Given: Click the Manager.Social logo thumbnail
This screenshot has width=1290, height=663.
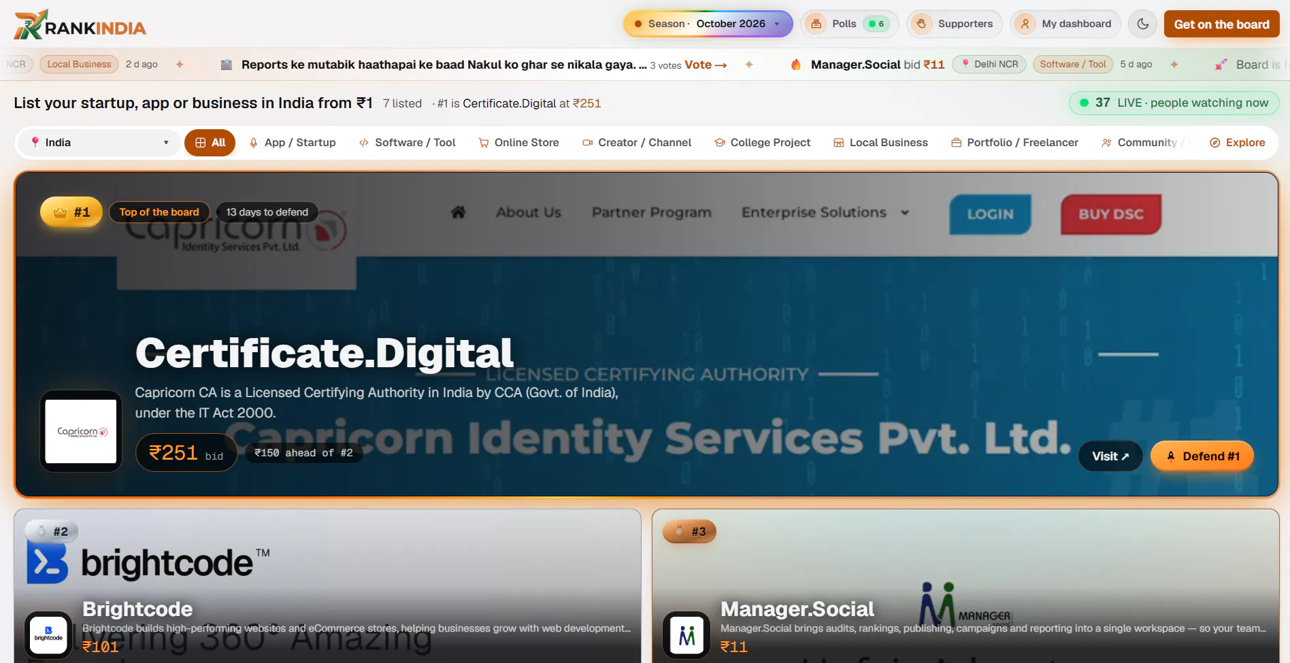Looking at the screenshot, I should tap(687, 635).
